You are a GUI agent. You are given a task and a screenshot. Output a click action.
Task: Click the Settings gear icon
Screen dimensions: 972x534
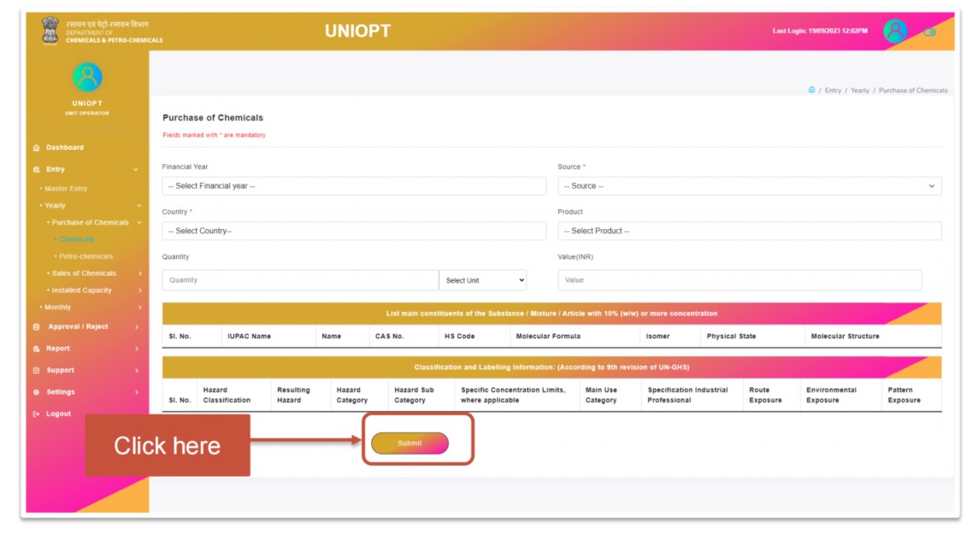pos(36,392)
